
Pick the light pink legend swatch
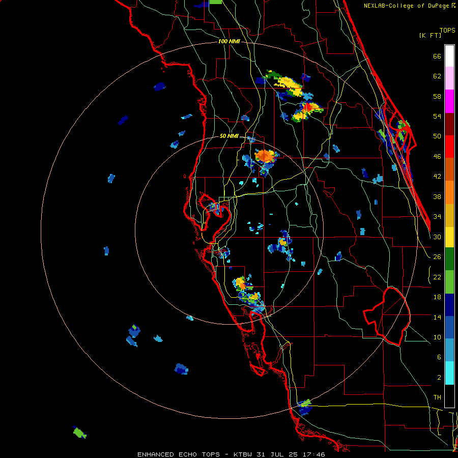(x=449, y=78)
